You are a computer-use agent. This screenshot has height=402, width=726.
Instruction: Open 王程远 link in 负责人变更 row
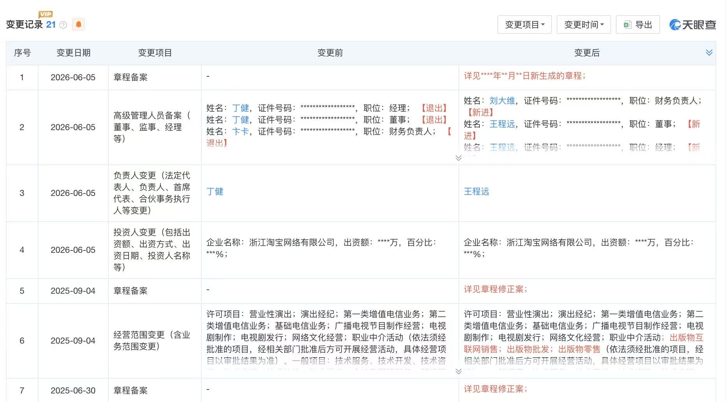tap(476, 191)
